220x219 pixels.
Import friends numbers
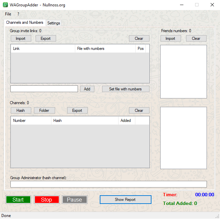point(170,39)
